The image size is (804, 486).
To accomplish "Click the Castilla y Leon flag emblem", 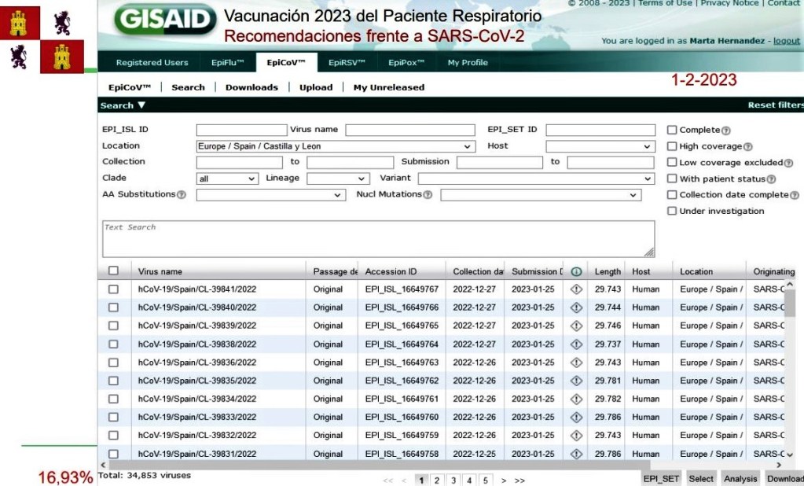I will pyautogui.click(x=42, y=39).
